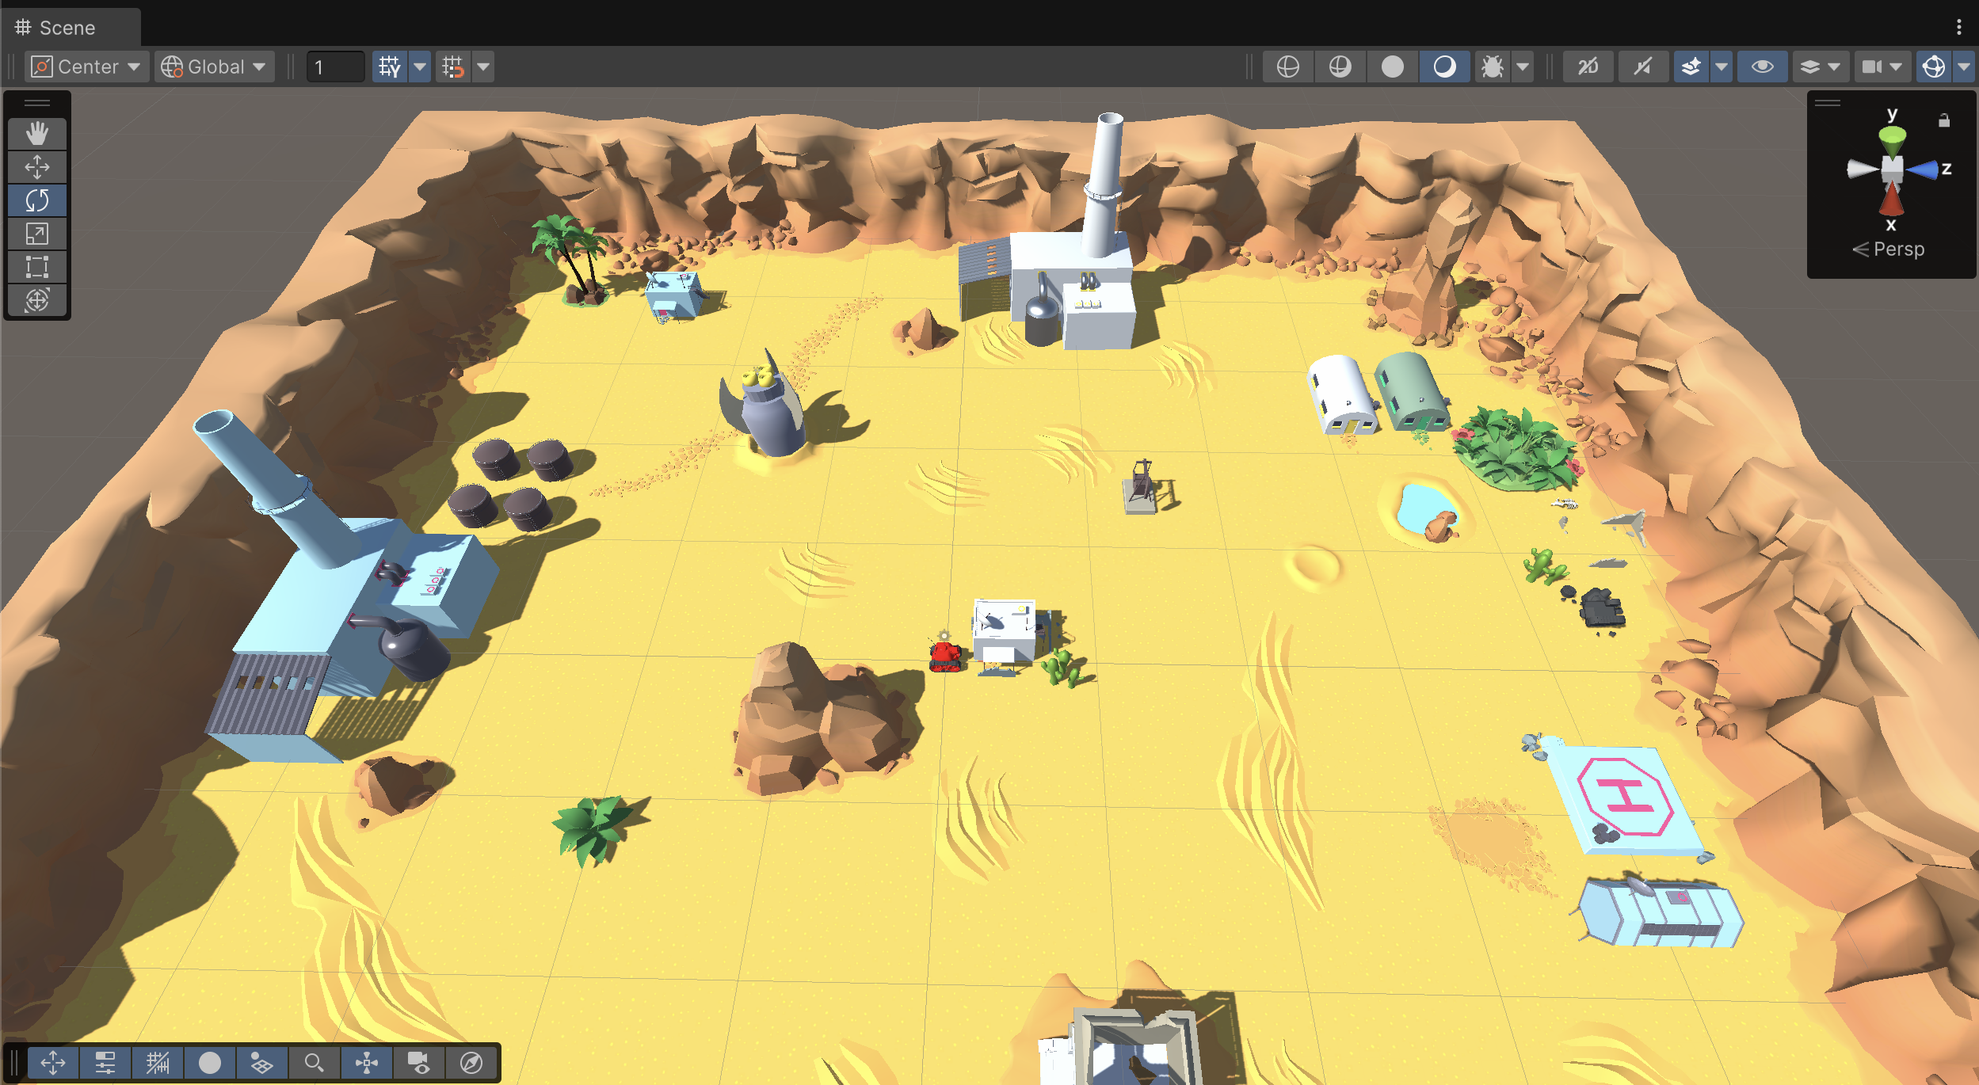Select the Rect transform tool
This screenshot has width=1979, height=1085.
click(36, 267)
